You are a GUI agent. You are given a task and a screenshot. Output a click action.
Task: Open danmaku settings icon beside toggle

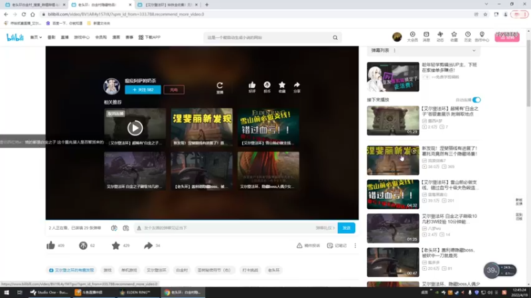pyautogui.click(x=125, y=228)
